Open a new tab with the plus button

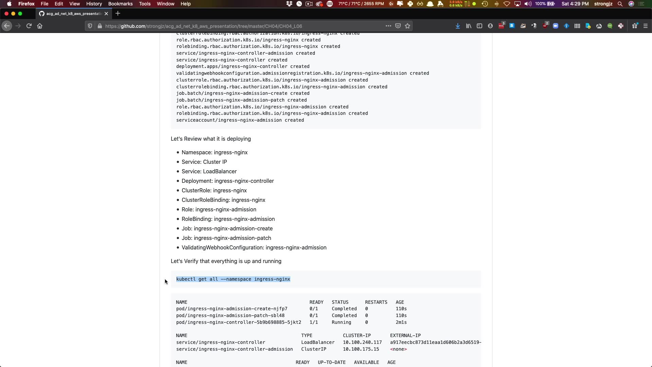click(x=118, y=14)
